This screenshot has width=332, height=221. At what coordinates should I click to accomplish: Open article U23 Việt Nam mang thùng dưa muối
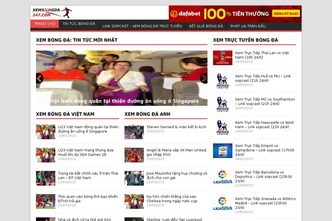coord(86,152)
